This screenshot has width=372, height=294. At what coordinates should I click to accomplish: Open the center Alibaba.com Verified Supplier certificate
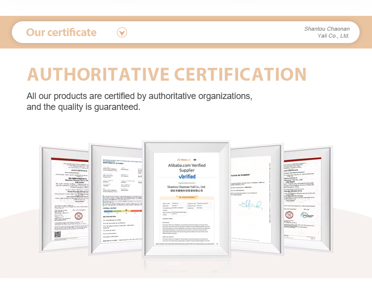click(186, 199)
